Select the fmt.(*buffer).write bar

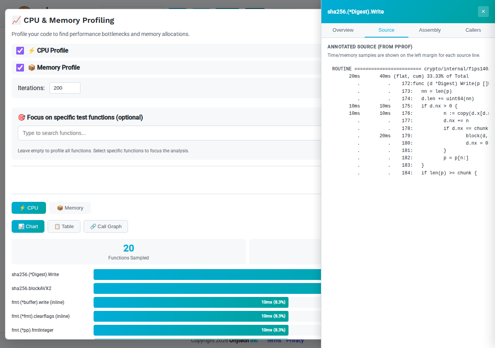click(x=191, y=302)
